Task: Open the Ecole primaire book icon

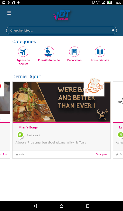Action: [100, 52]
